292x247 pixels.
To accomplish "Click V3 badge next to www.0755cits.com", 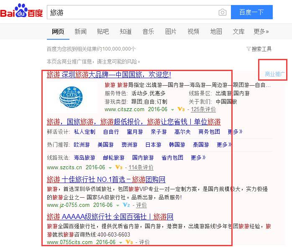I will [x=129, y=242].
